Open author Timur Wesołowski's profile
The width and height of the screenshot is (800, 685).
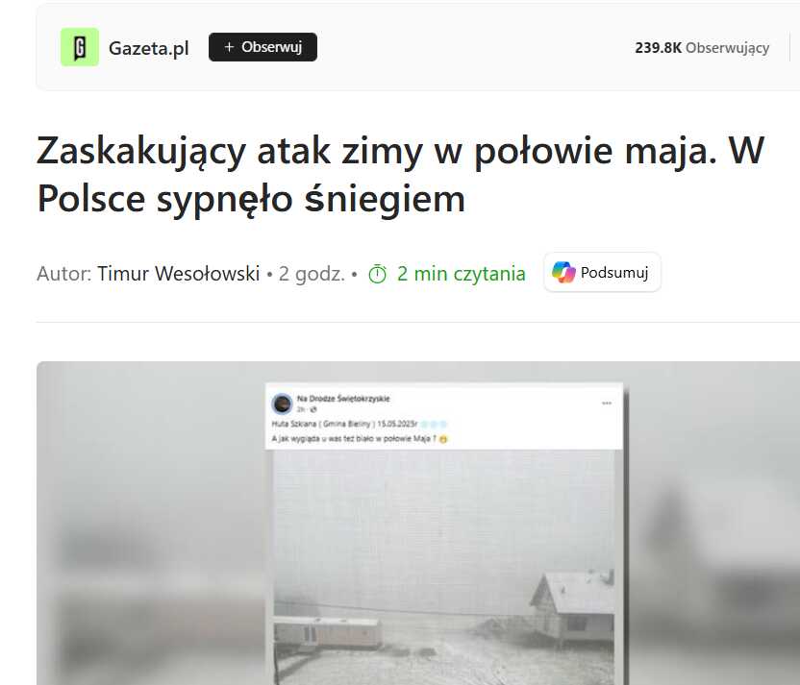(179, 274)
